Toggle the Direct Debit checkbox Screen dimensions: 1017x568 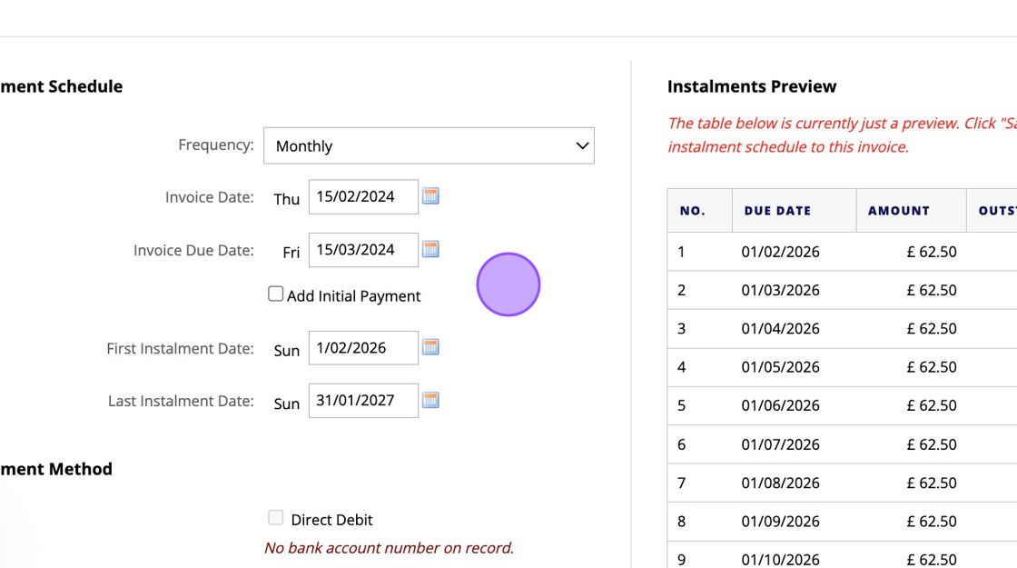(x=275, y=518)
